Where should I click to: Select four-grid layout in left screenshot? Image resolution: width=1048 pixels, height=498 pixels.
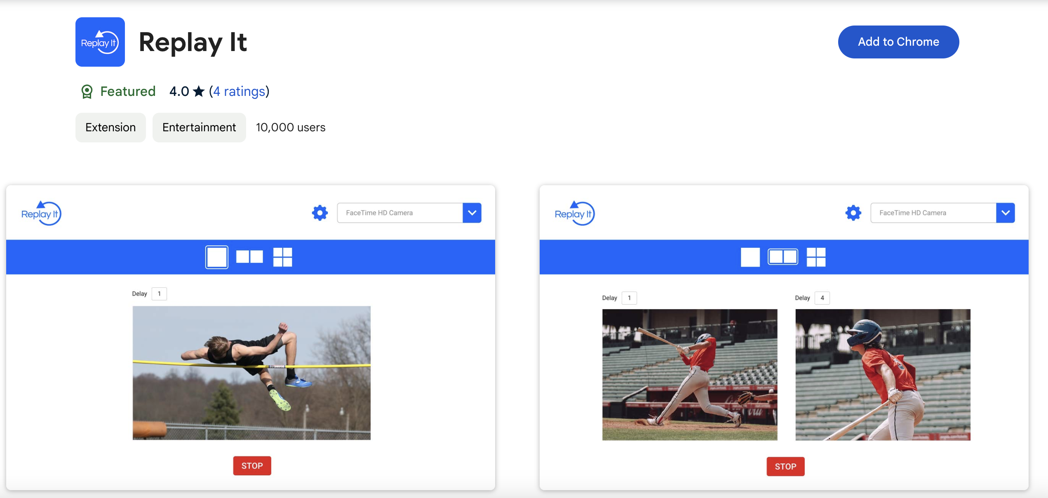283,257
